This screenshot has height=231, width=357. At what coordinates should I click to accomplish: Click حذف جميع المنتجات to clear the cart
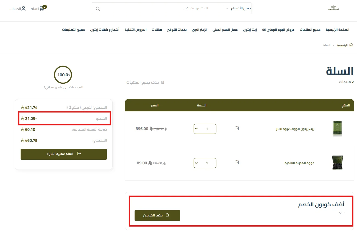point(145,82)
